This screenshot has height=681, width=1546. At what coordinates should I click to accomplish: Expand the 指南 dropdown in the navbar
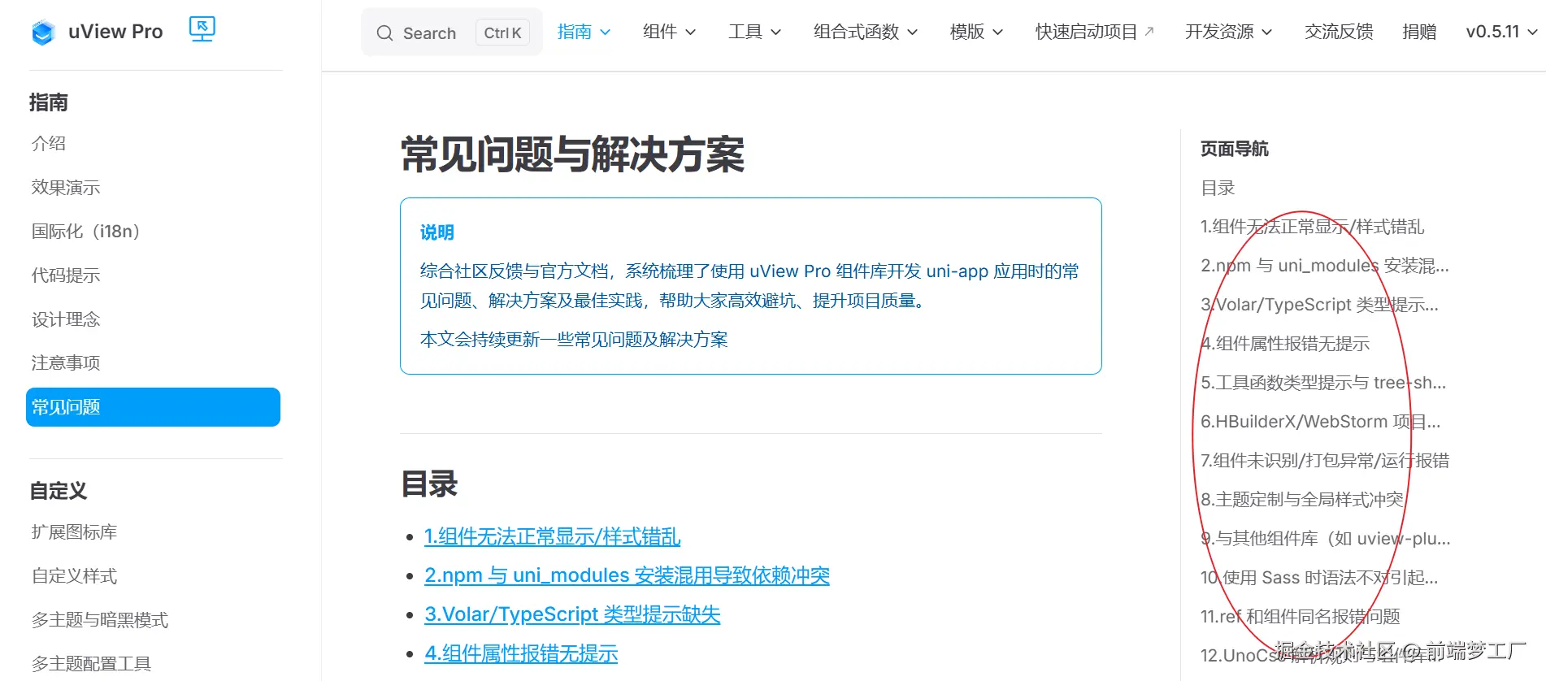[584, 32]
